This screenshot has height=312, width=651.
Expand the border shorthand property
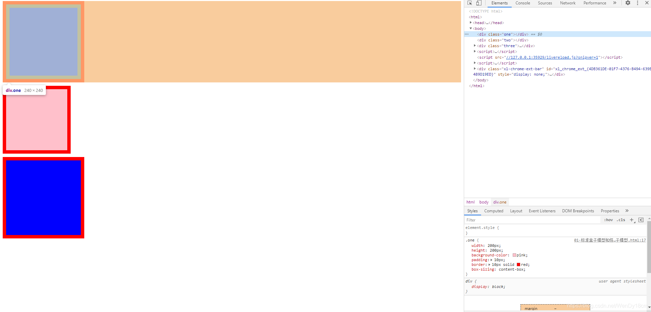click(489, 265)
